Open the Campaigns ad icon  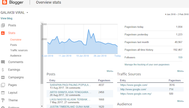(3, 77)
